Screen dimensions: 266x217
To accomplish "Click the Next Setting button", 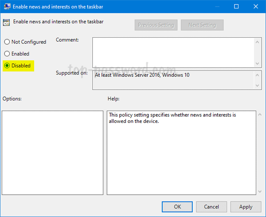I will click(x=202, y=25).
